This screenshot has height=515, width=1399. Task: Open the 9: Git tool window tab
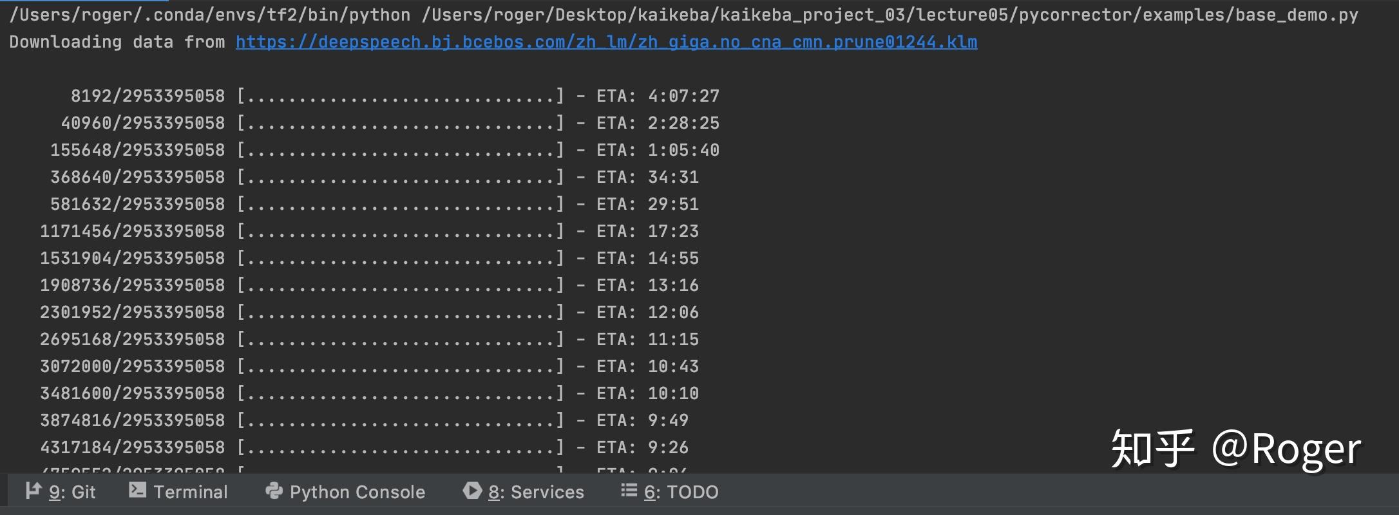[x=71, y=492]
